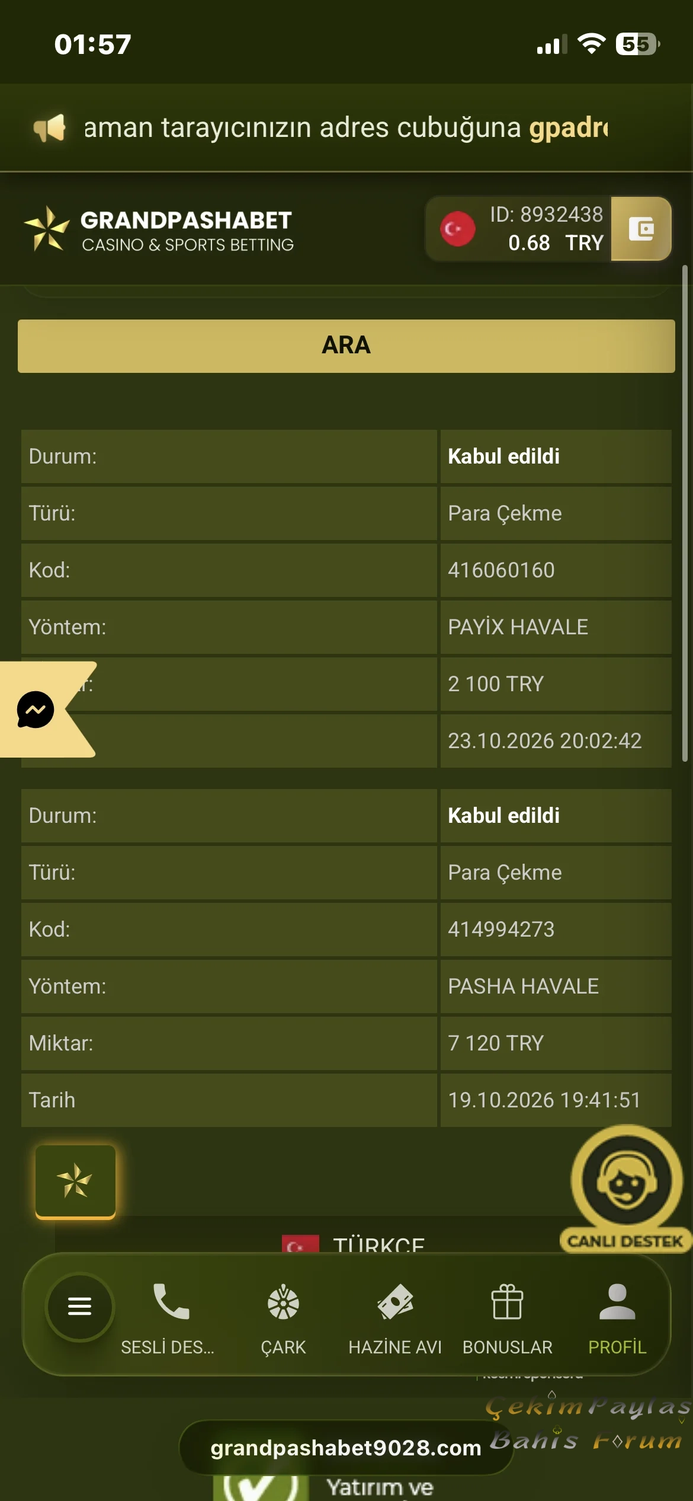Select the PASHA HAVALE method row

[346, 986]
